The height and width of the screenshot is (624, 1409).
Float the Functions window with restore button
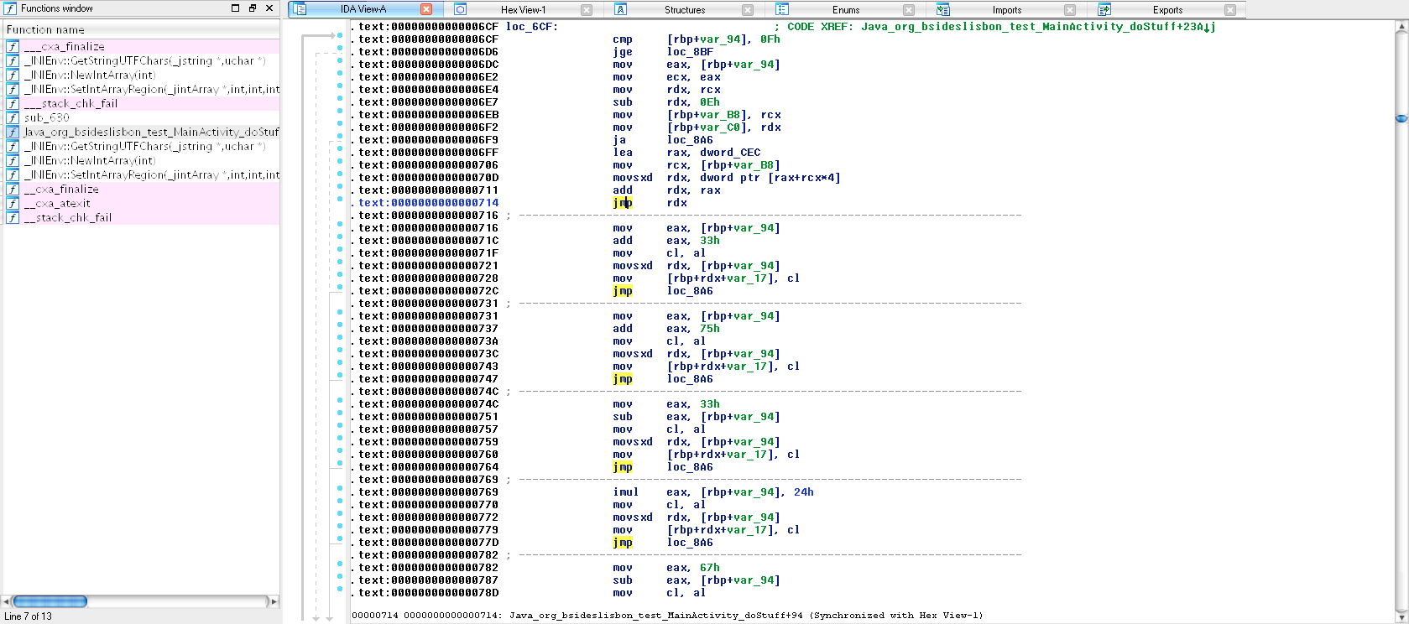click(252, 8)
